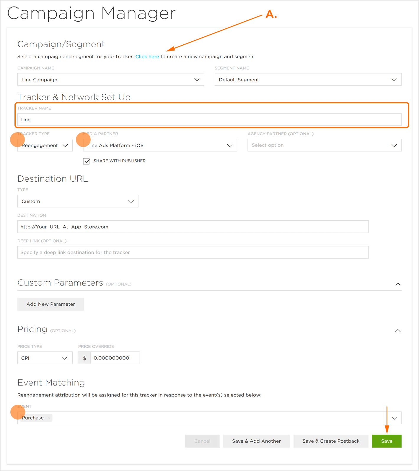The width and height of the screenshot is (419, 471).
Task: Click Save & Add Another
Action: [x=256, y=441]
